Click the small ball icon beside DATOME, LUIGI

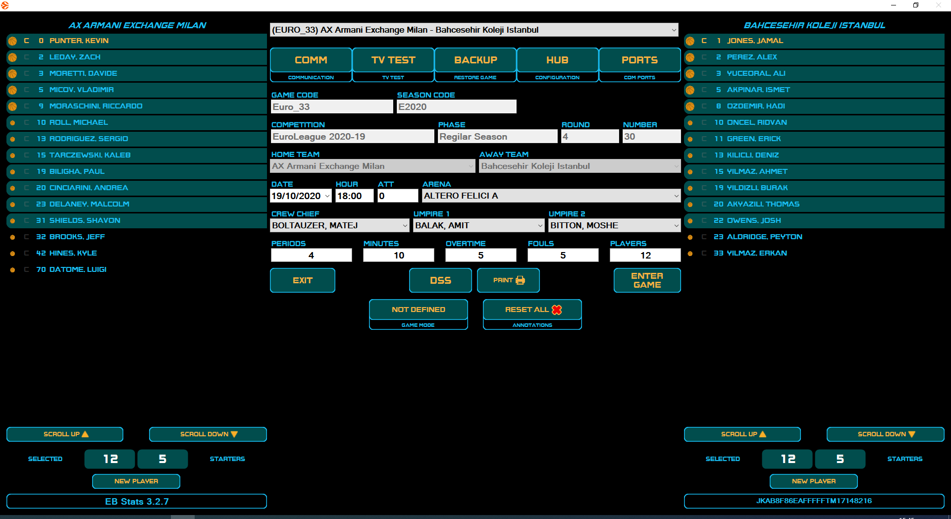coord(12,270)
